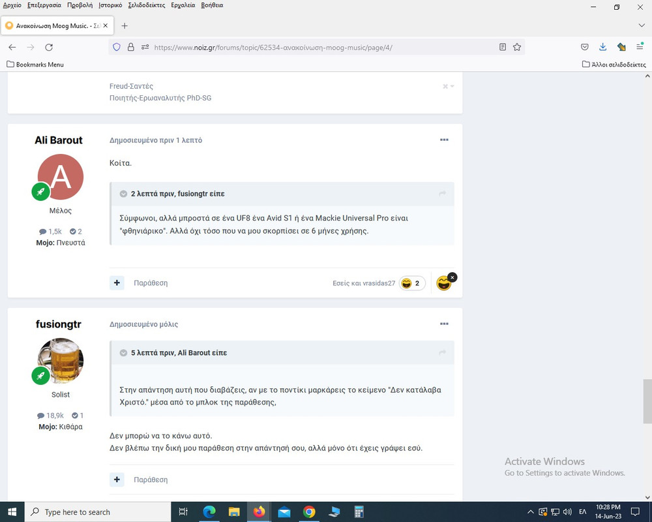Image resolution: width=652 pixels, height=522 pixels.
Task: Launch Google Chrome from taskbar
Action: pos(309,512)
